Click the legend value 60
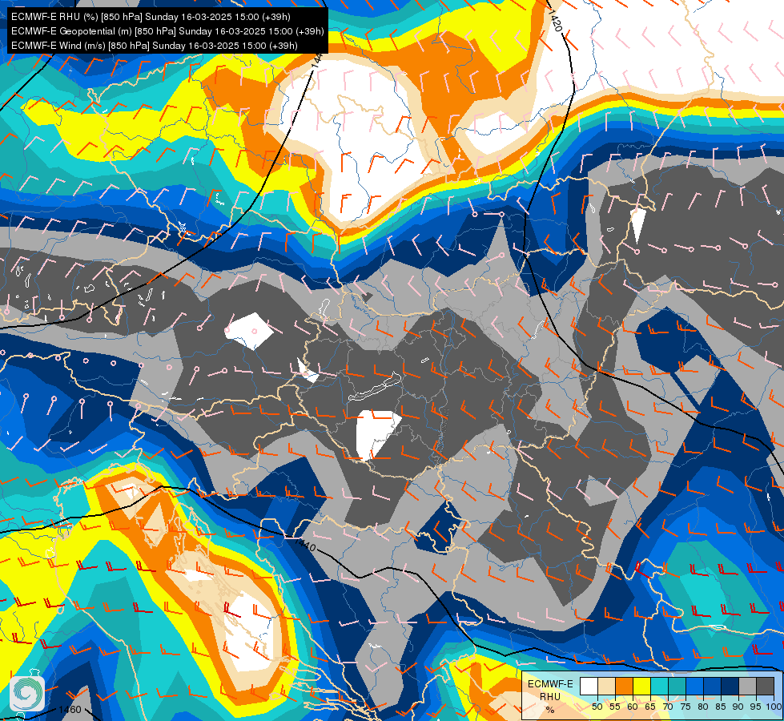This screenshot has width=784, height=721. (x=633, y=707)
